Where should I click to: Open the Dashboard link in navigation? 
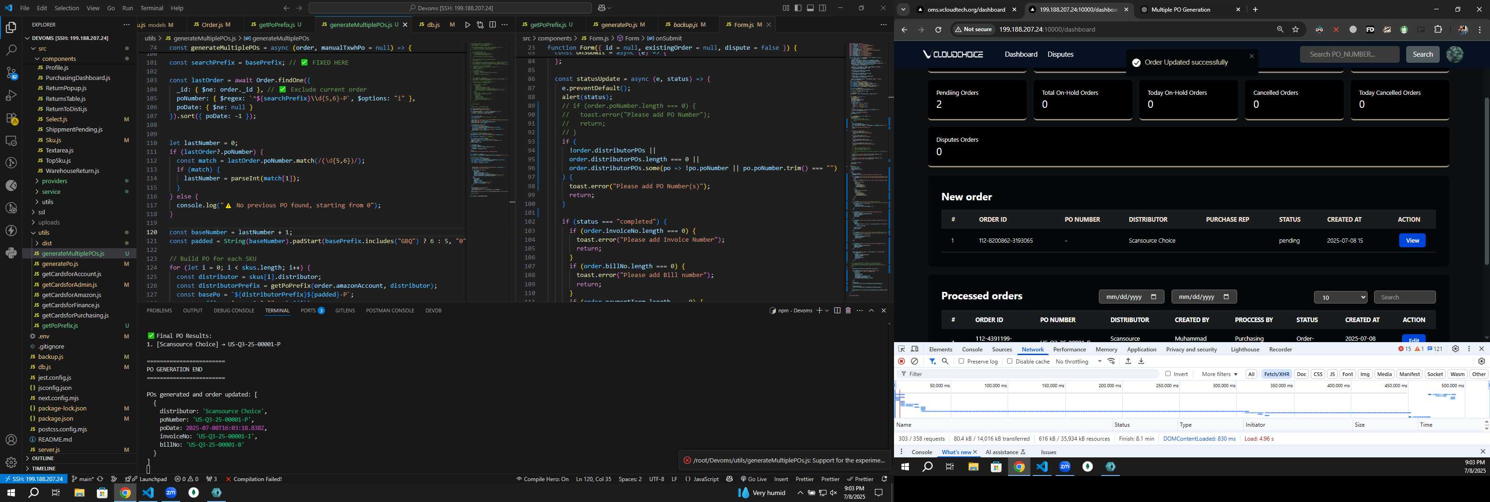(1021, 54)
